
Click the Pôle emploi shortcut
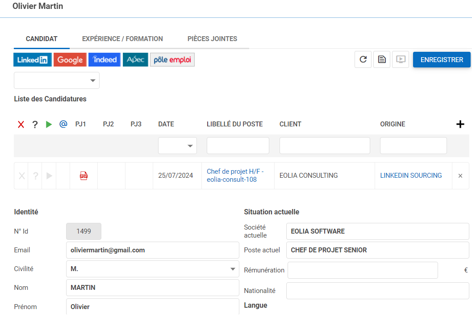point(172,60)
